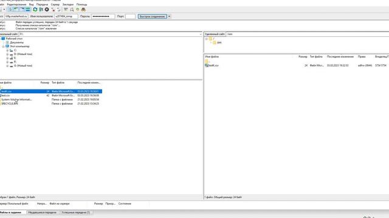Open the Передача menu
Viewport: 389px width, 218px height.
tap(42, 4)
